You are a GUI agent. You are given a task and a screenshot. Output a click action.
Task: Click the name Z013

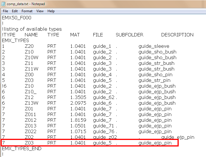pyautogui.click(x=31, y=126)
